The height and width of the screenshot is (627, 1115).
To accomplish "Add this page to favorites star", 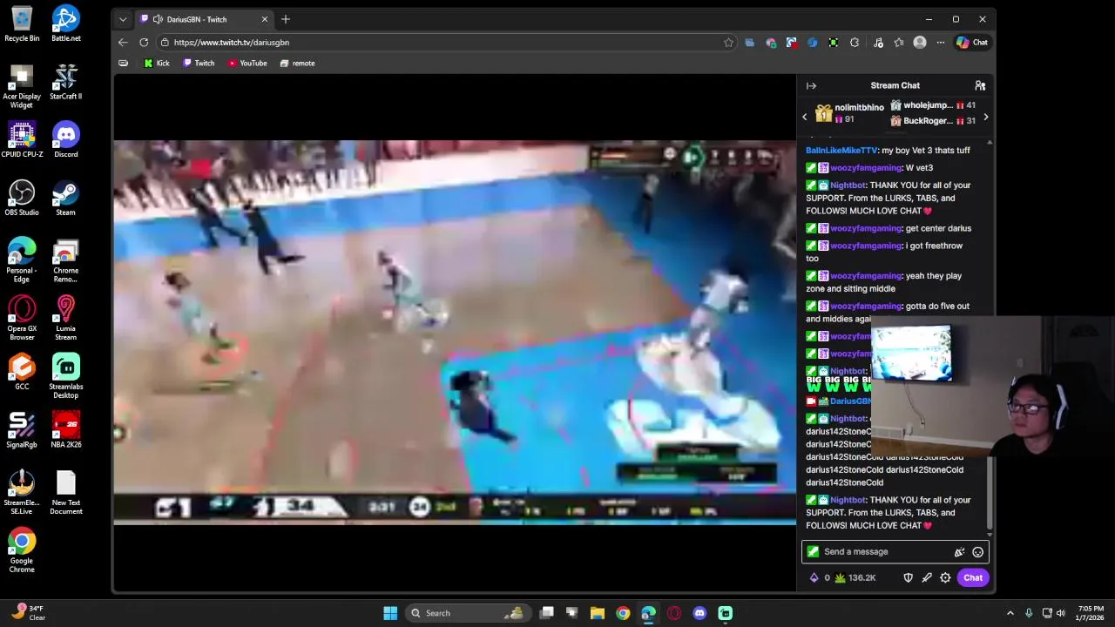I will tap(728, 42).
